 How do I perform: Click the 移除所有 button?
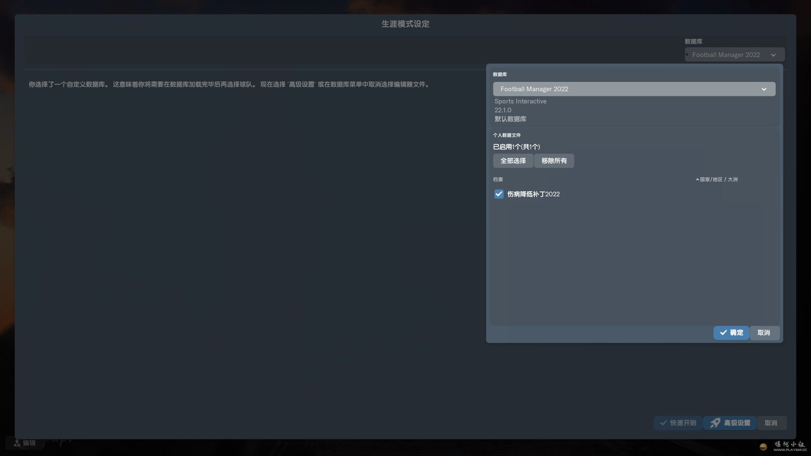(554, 161)
